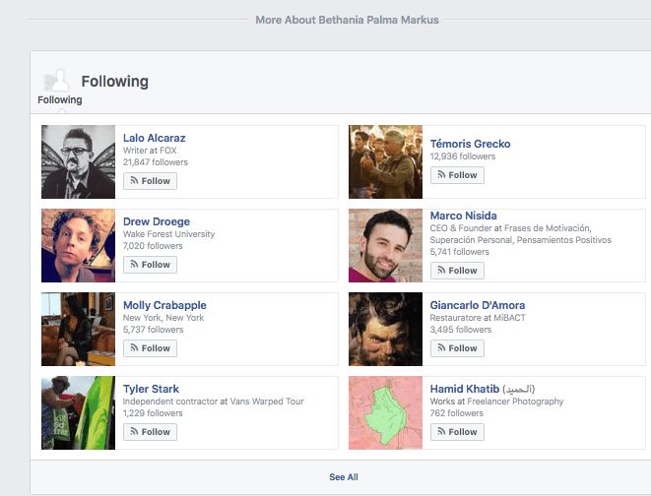Click the Following section silhouette icon
This screenshot has width=651, height=496.
click(56, 82)
